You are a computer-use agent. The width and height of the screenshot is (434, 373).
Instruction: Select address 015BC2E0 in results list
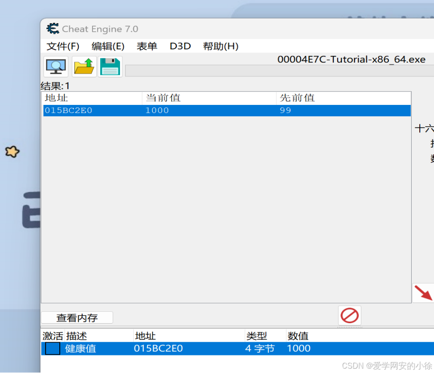click(x=68, y=110)
